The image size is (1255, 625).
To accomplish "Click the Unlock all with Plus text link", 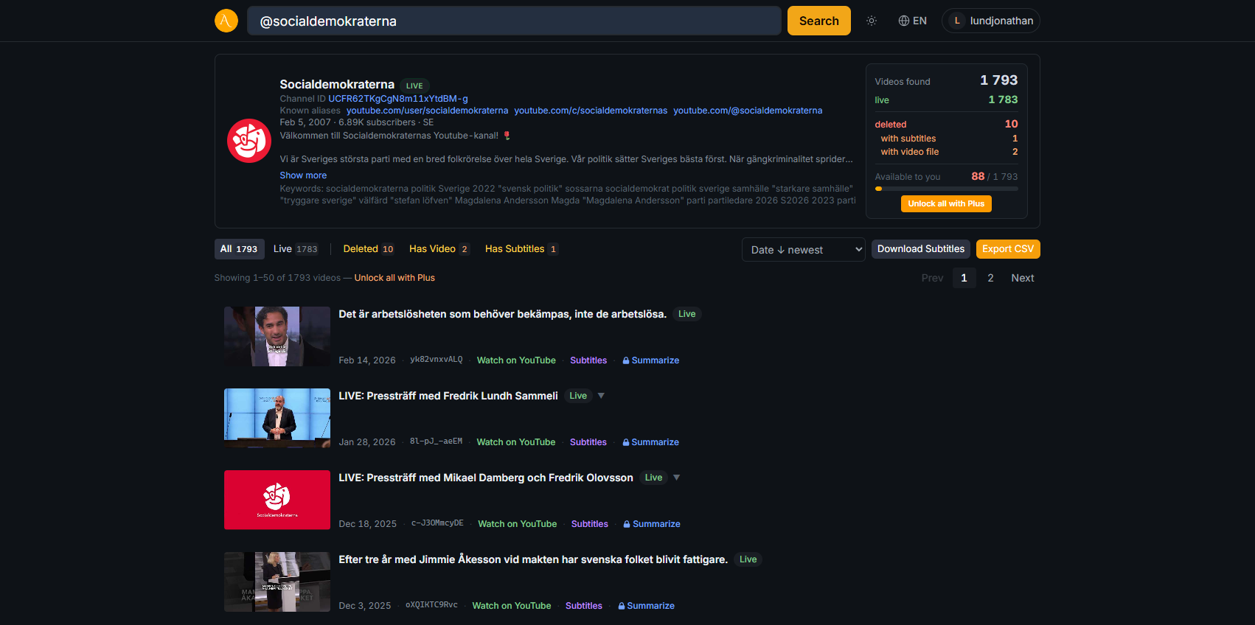I will point(394,278).
